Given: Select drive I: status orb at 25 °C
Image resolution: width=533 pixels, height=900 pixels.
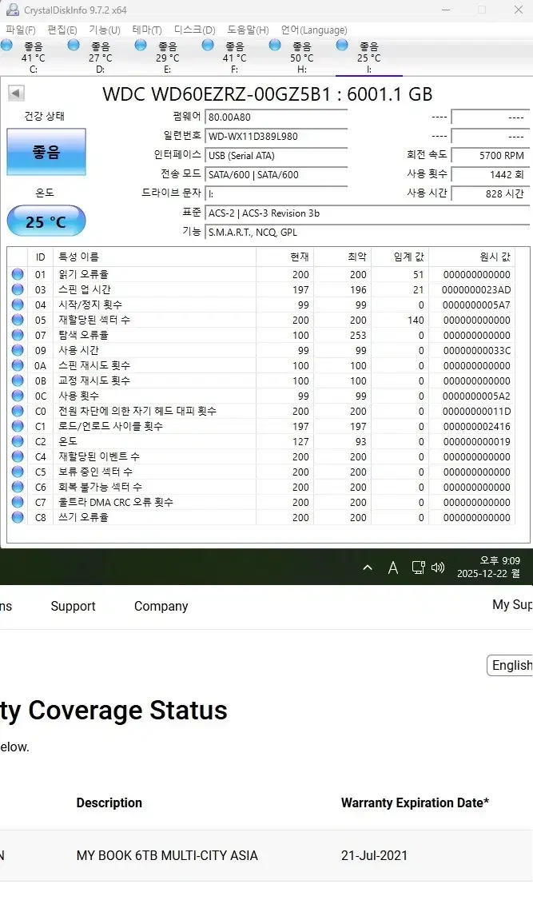Looking at the screenshot, I should (x=342, y=45).
